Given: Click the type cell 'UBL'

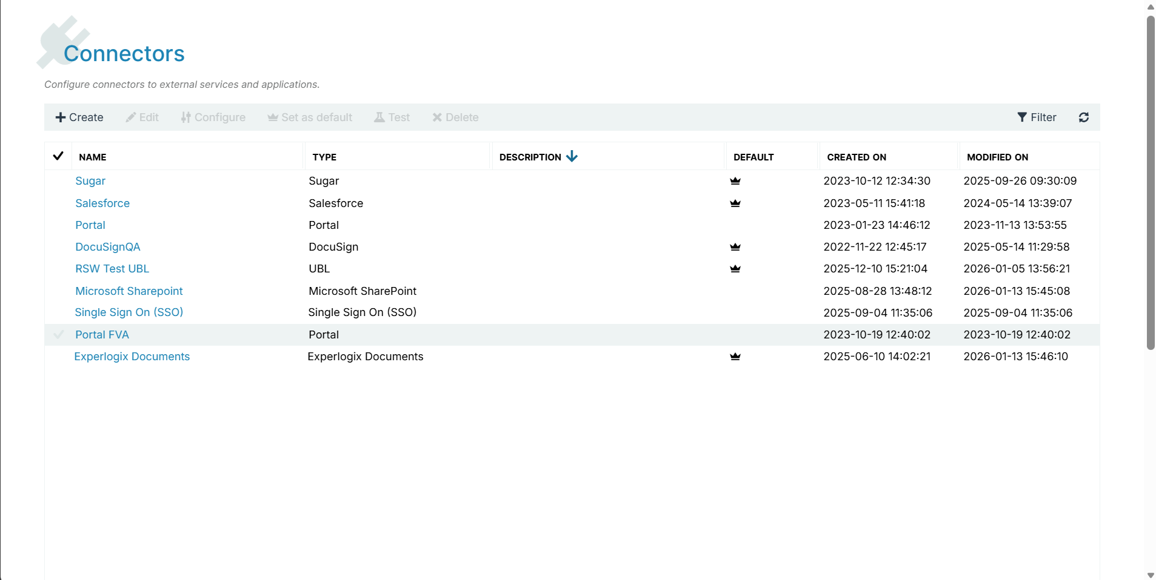Looking at the screenshot, I should point(319,269).
